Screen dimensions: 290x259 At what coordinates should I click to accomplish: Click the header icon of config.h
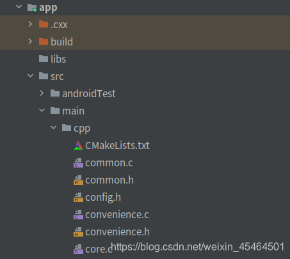click(78, 197)
